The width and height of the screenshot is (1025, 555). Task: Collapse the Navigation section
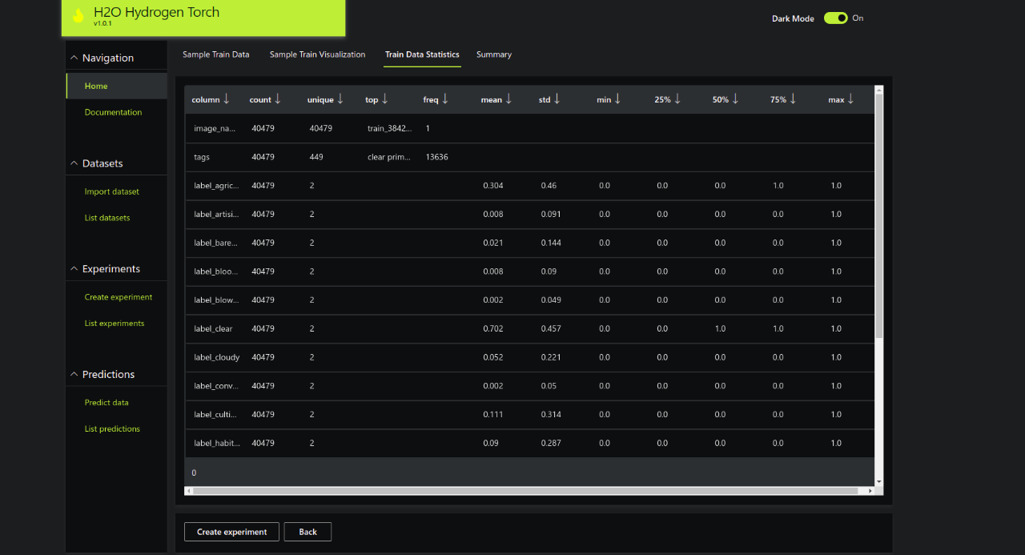pos(74,58)
